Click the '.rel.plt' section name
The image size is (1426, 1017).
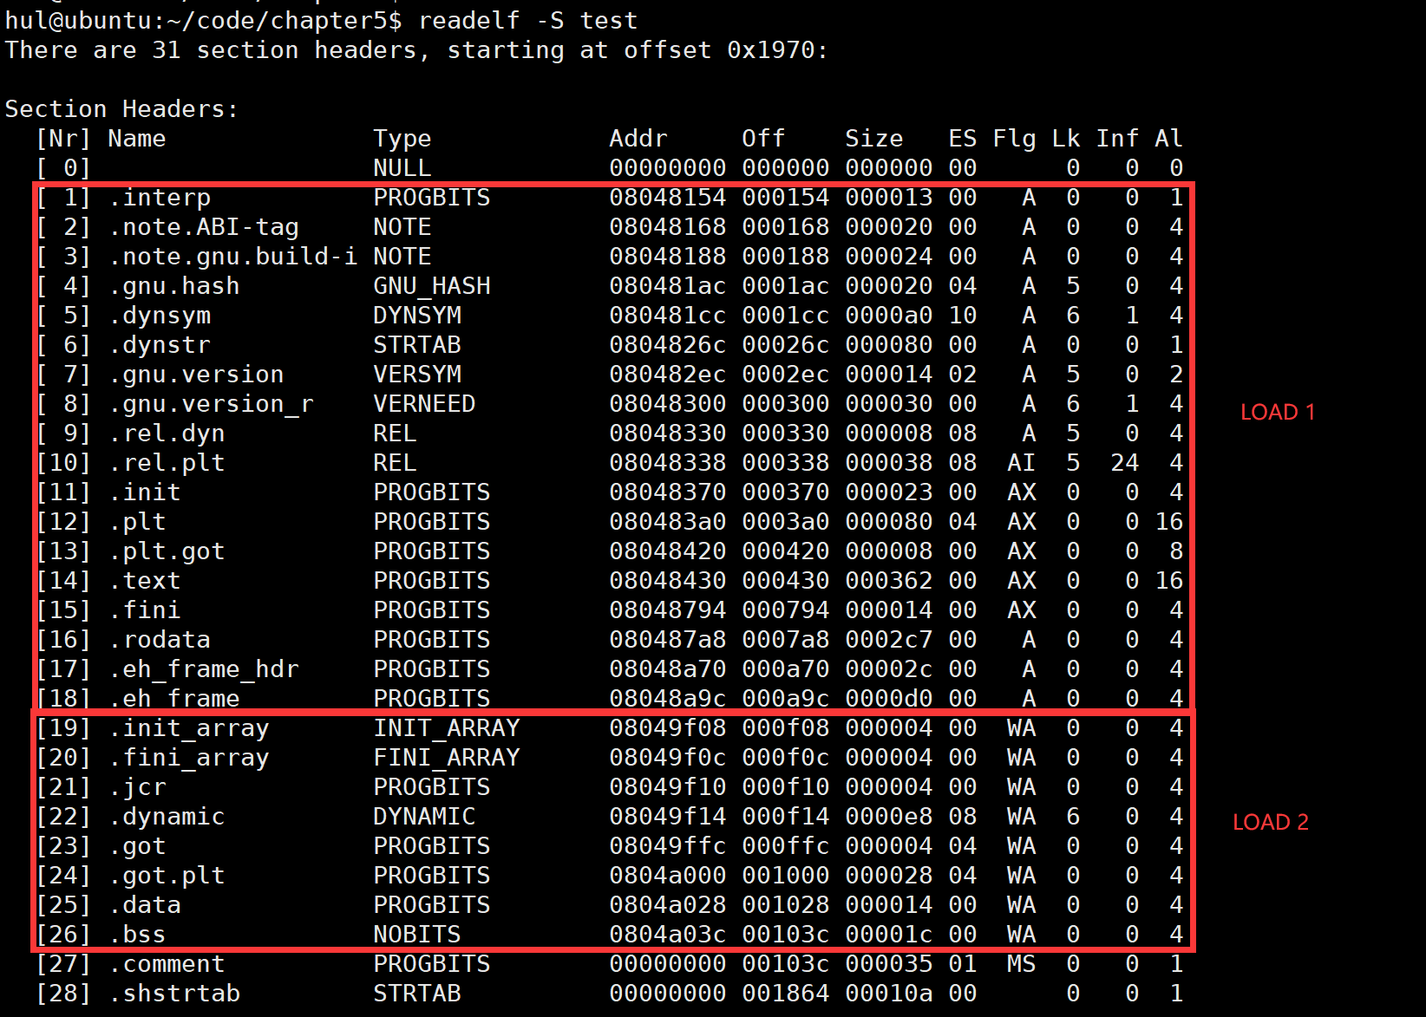(x=167, y=463)
